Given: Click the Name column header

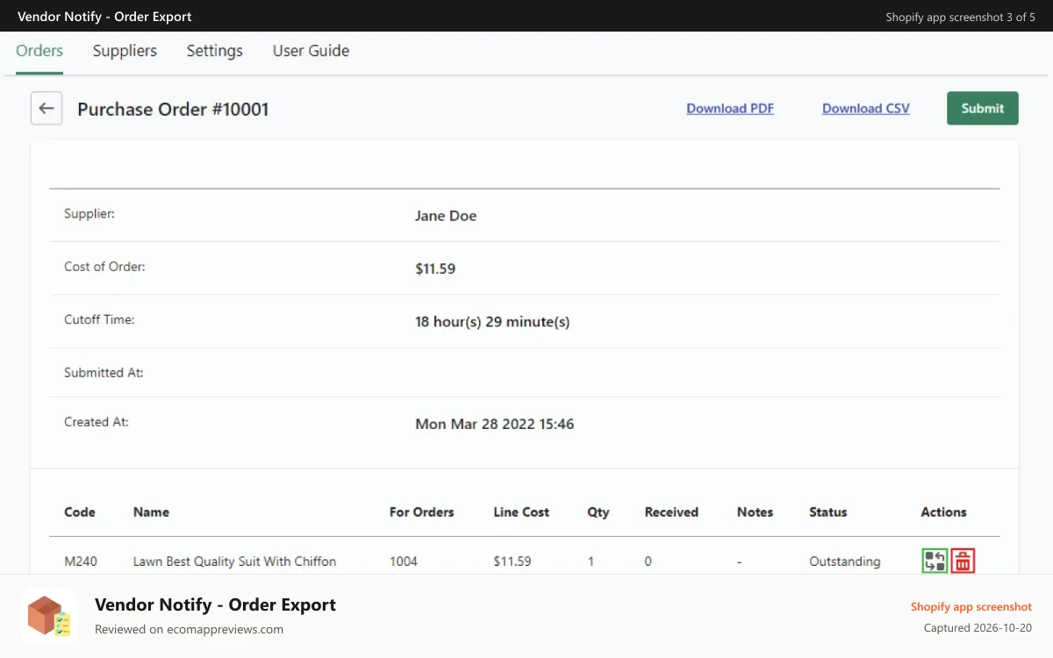Looking at the screenshot, I should click(x=151, y=511).
